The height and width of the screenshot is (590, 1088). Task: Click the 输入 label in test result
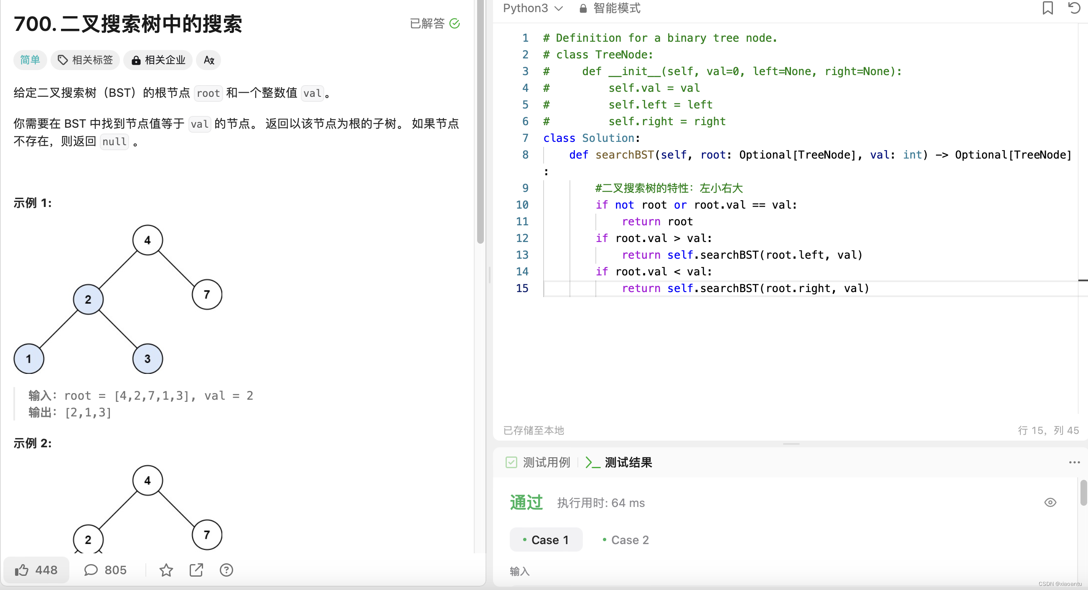[x=519, y=571]
